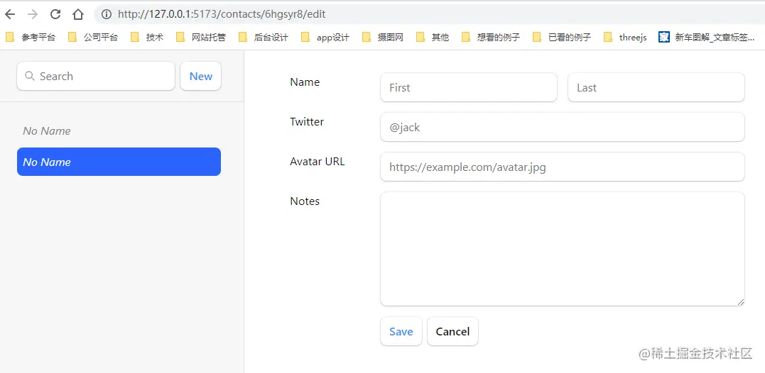Screen dimensions: 765x373
Task: Open the 网站托管 bookmark folder
Action: pos(201,37)
